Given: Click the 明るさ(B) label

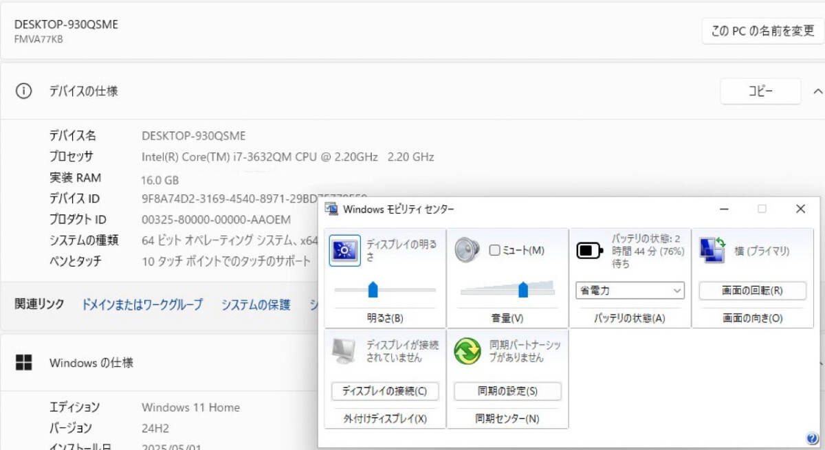Looking at the screenshot, I should [x=385, y=318].
